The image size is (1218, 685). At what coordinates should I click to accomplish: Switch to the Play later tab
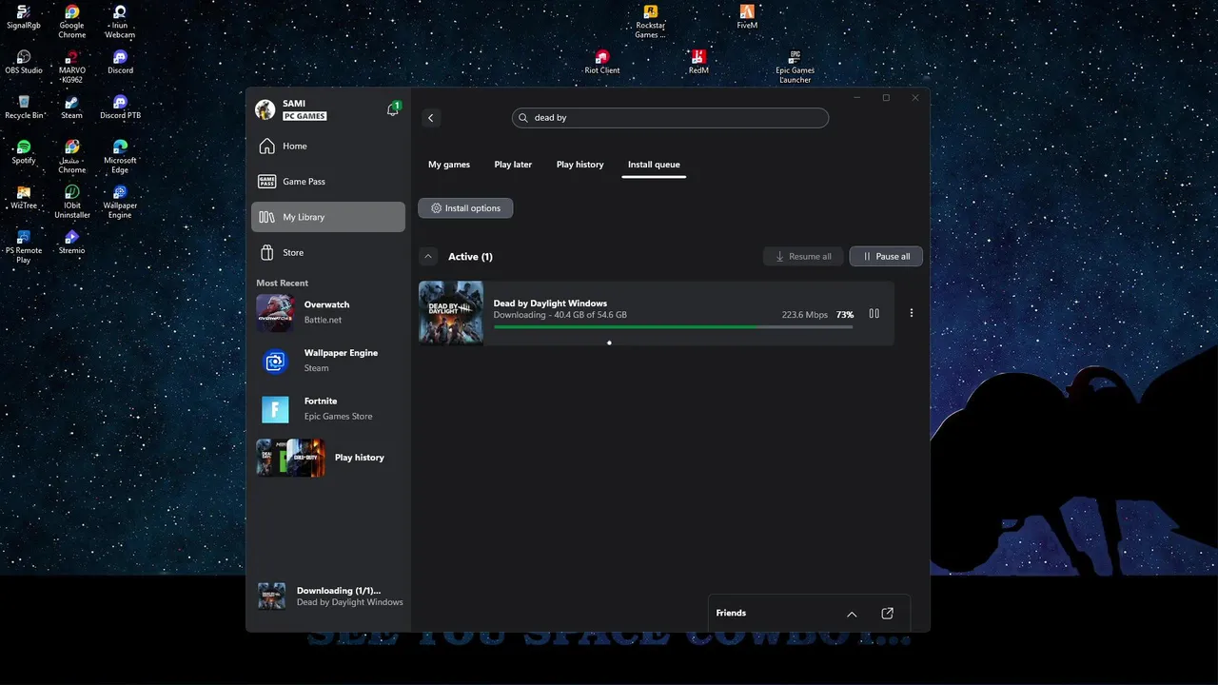(x=513, y=165)
